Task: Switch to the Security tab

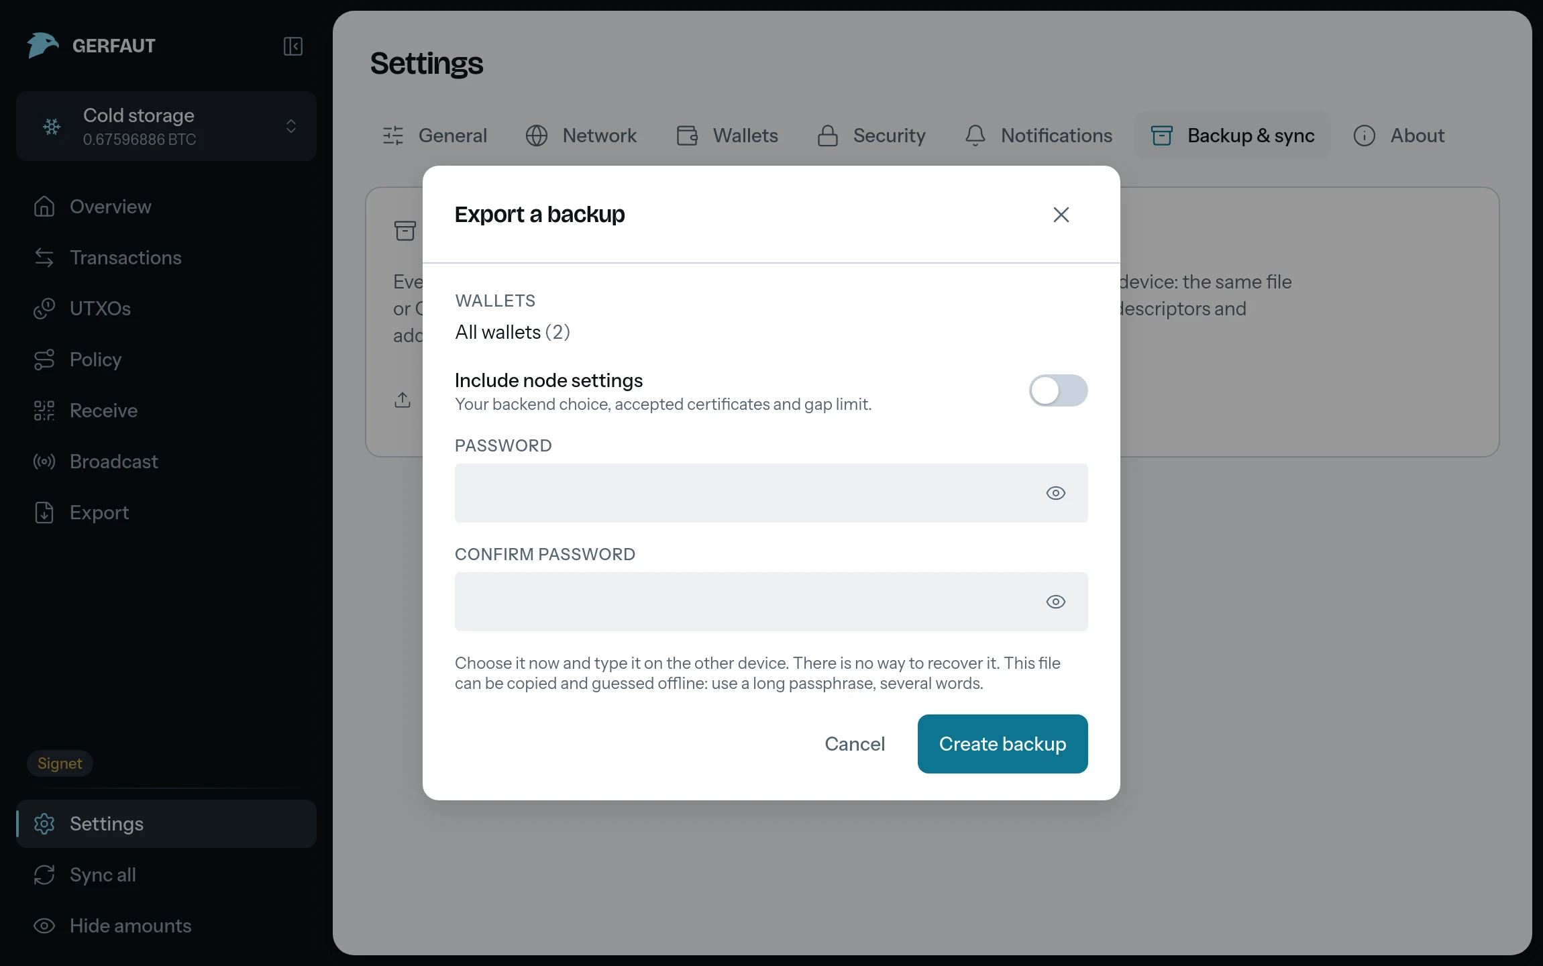Action: pyautogui.click(x=871, y=136)
